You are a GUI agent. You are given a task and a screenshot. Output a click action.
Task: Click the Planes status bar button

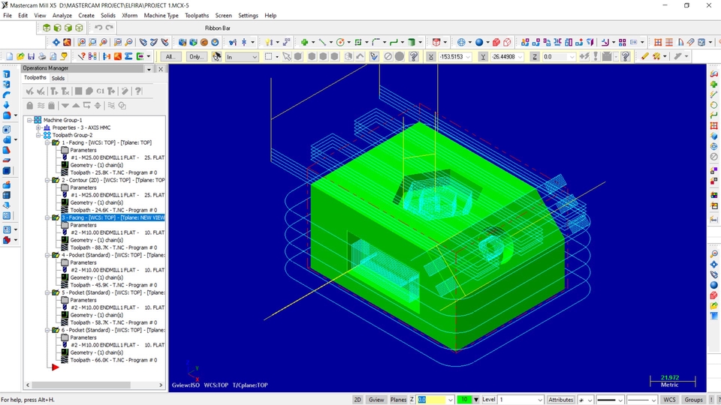(x=398, y=400)
